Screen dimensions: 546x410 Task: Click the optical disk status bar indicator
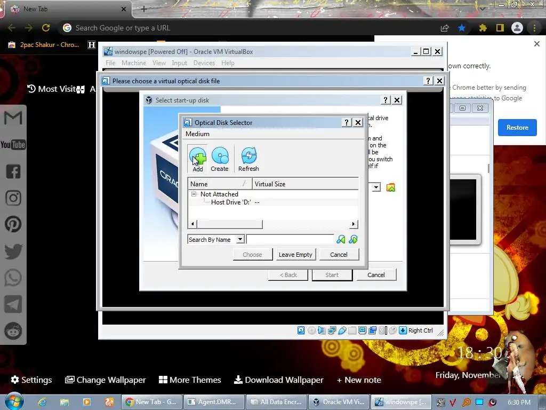(311, 330)
